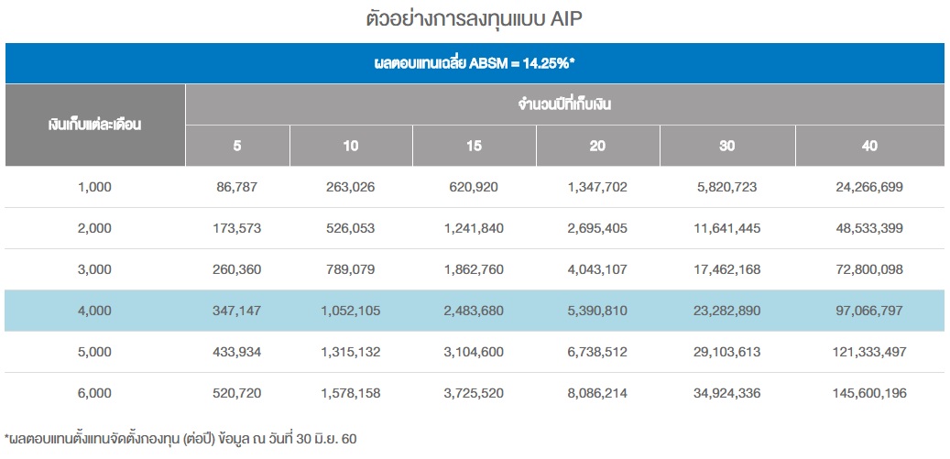Click the 1,000 monthly amount row label
950x459 pixels.
pyautogui.click(x=95, y=187)
